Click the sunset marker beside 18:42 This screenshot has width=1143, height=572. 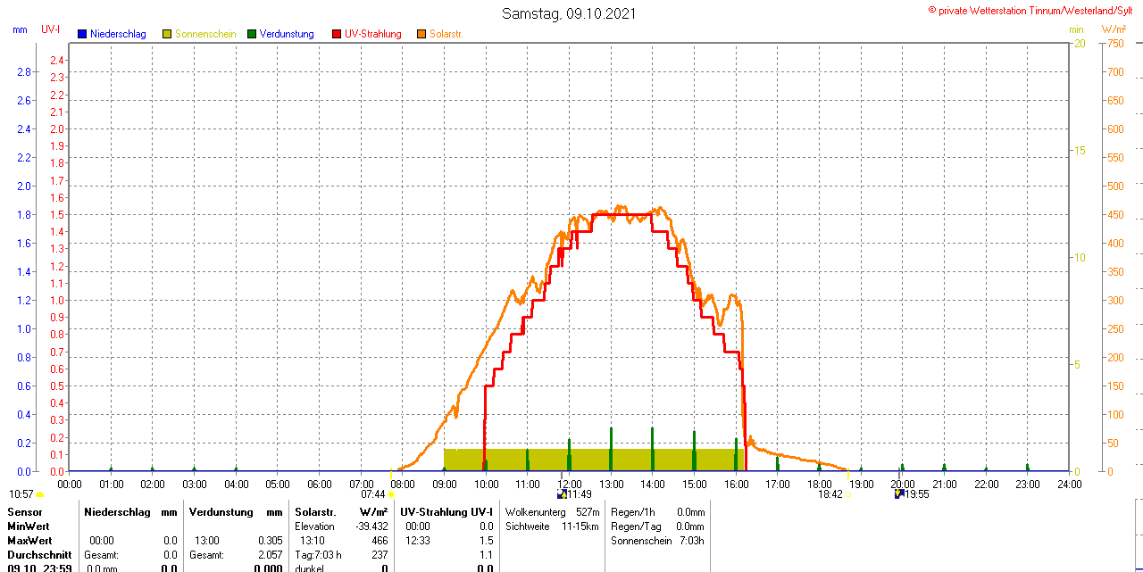(848, 494)
